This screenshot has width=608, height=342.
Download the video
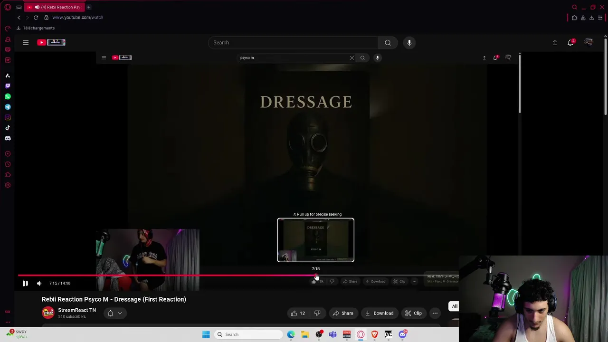pos(379,313)
